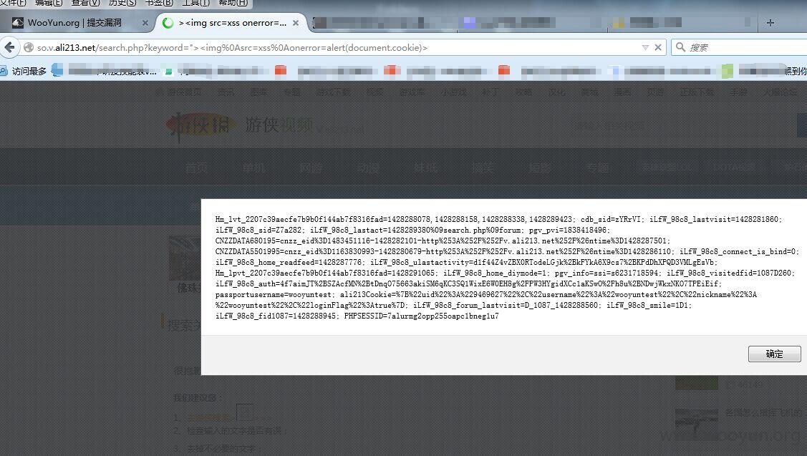Viewport: 807px width, 456px height.
Task: Open the 工具(T) menu
Action: (x=195, y=3)
